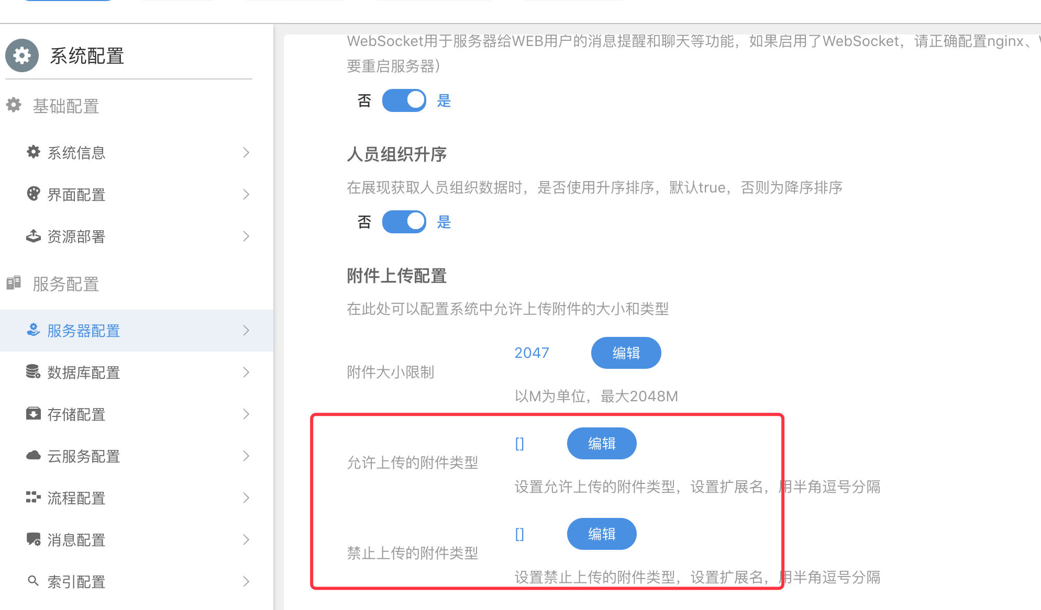Click 编辑 button for allowed attachment types
1041x610 pixels.
(602, 444)
